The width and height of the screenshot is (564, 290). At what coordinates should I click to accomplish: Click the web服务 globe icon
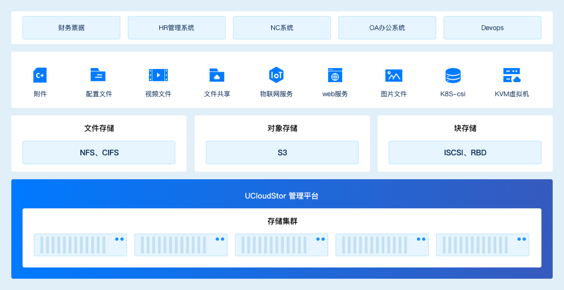point(335,75)
